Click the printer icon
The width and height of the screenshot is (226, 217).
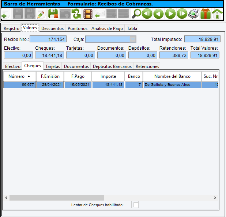click(x=193, y=14)
